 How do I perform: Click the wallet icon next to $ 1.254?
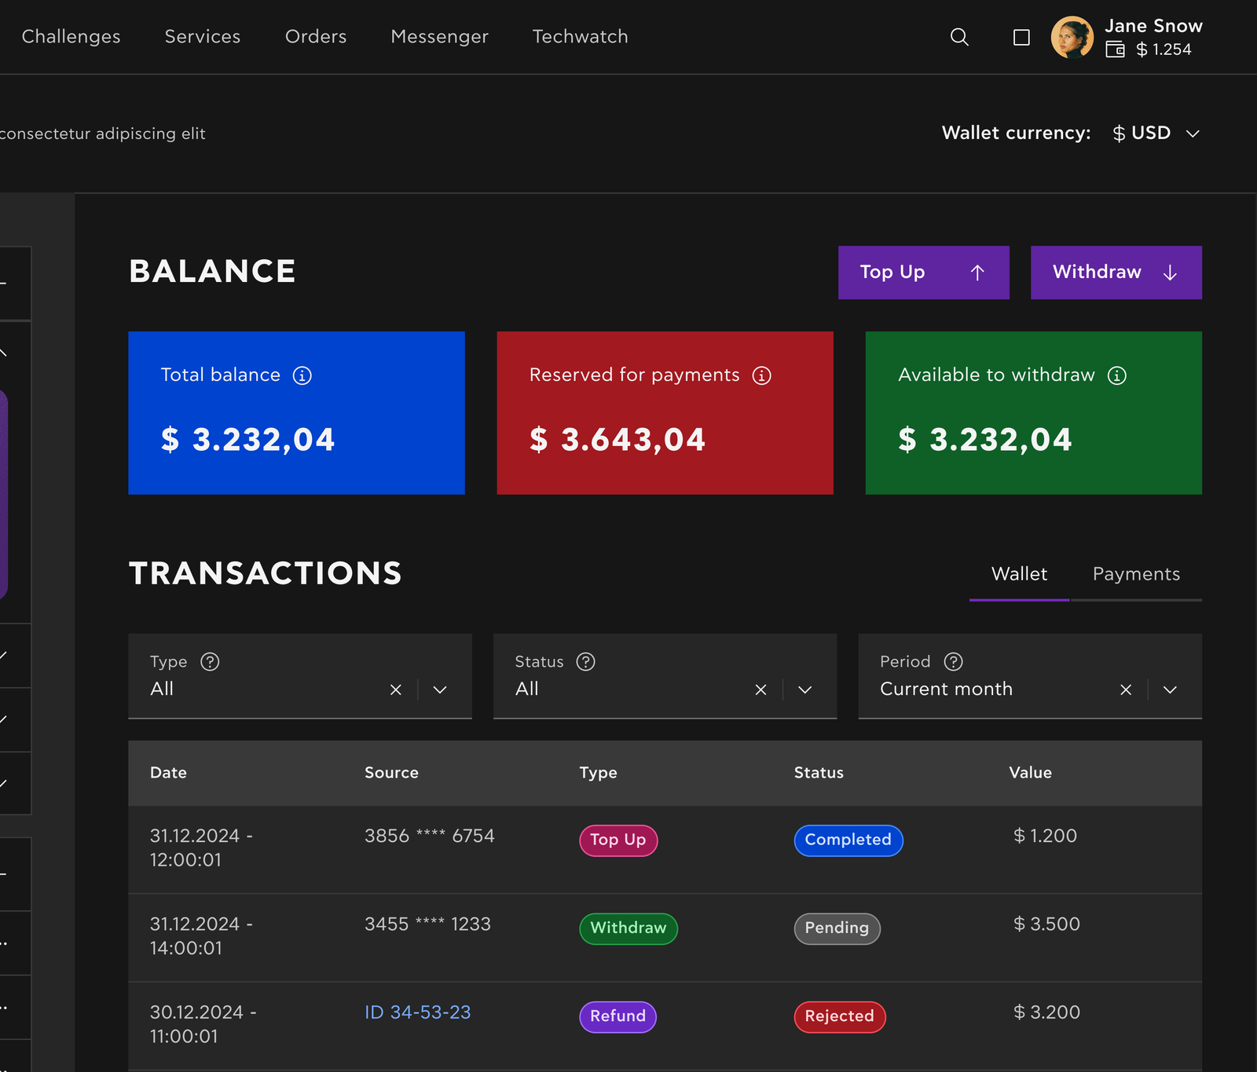[1116, 49]
